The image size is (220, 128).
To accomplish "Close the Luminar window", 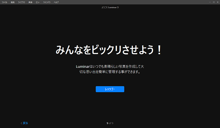I will (217, 2).
